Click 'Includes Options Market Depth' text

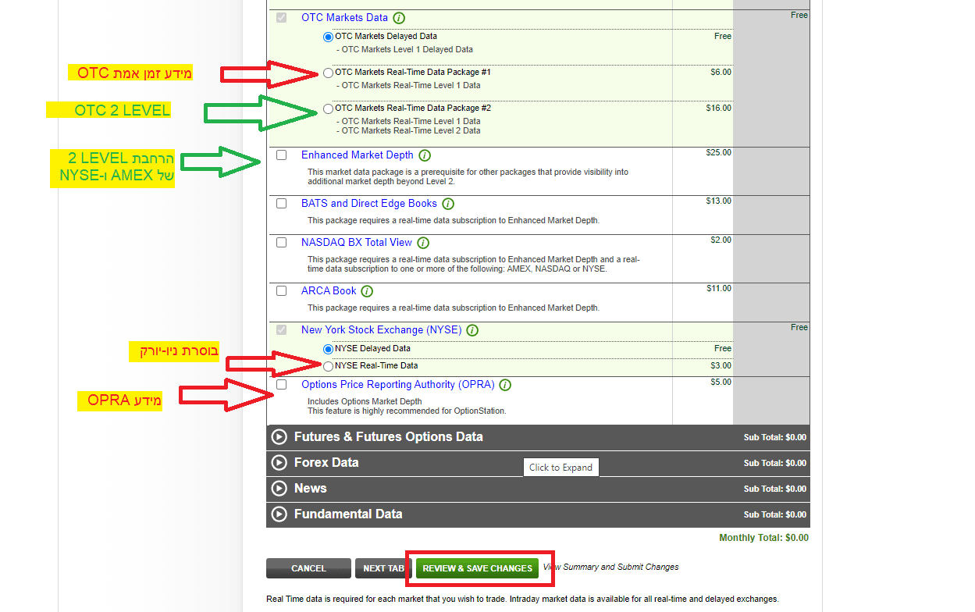pos(365,402)
